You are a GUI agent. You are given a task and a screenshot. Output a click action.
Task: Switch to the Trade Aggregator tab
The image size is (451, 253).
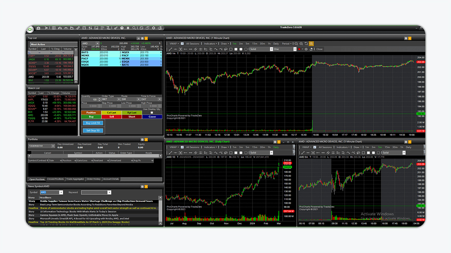[x=75, y=179]
